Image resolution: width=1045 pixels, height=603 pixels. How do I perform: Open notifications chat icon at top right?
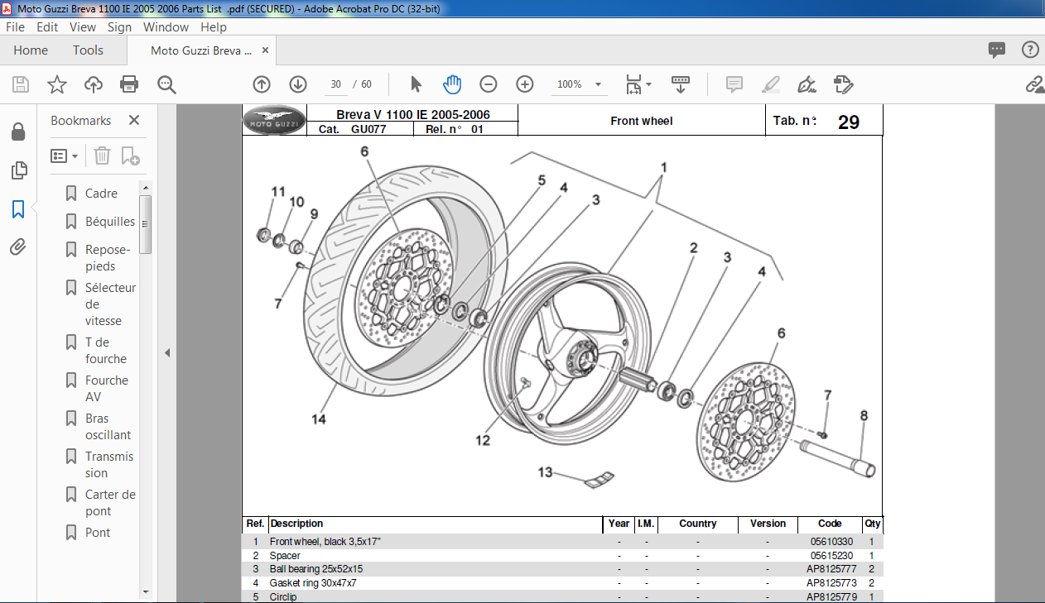pos(997,50)
